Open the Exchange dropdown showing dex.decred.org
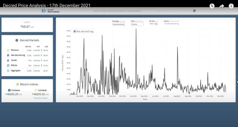The width and height of the screenshot is (238, 127). click(x=118, y=24)
